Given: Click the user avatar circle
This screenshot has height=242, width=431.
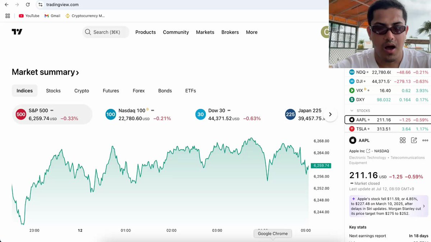Looking at the screenshot, I should click(x=325, y=32).
